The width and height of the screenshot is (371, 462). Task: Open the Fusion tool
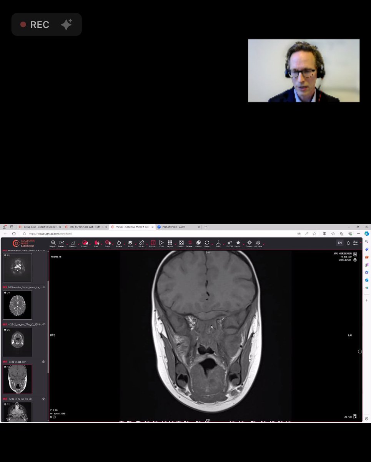[198, 244]
